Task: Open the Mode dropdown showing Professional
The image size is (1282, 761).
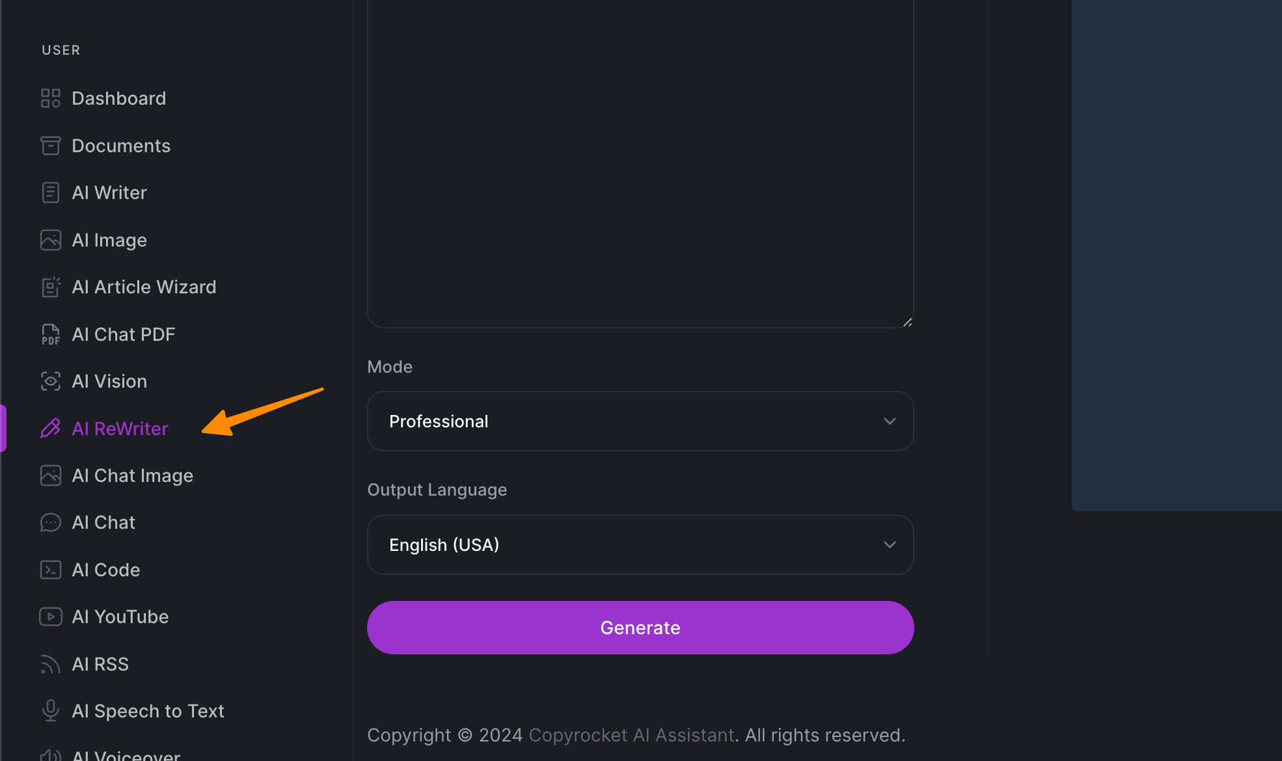Action: point(640,421)
